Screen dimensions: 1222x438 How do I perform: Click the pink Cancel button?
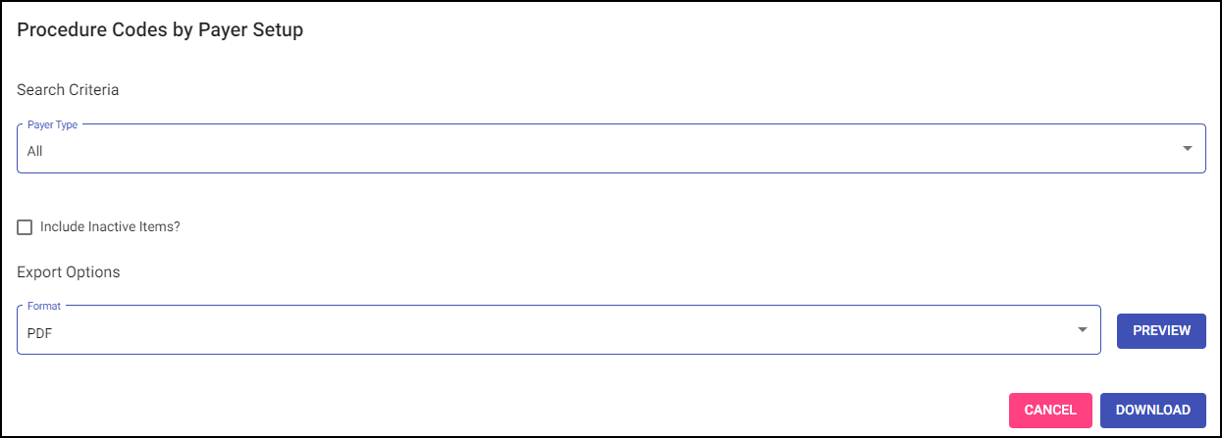coord(1050,411)
